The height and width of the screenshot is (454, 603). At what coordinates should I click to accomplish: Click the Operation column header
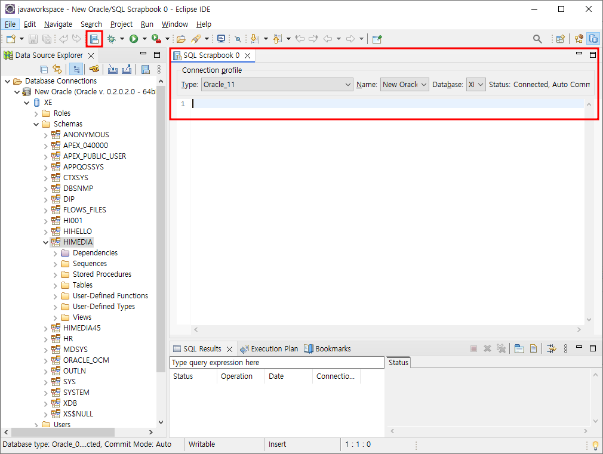[241, 376]
